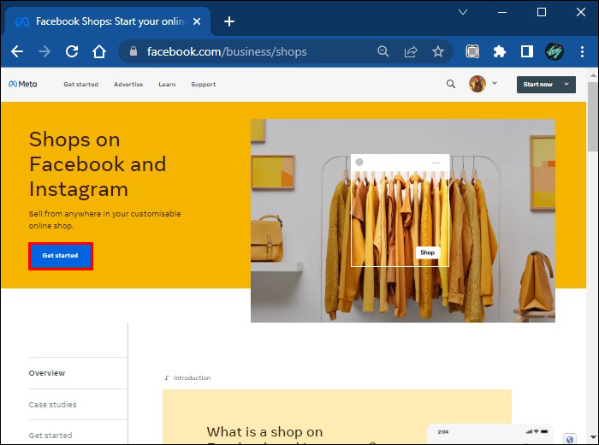
Task: Select Case studies in the side navigation
Action: (52, 405)
